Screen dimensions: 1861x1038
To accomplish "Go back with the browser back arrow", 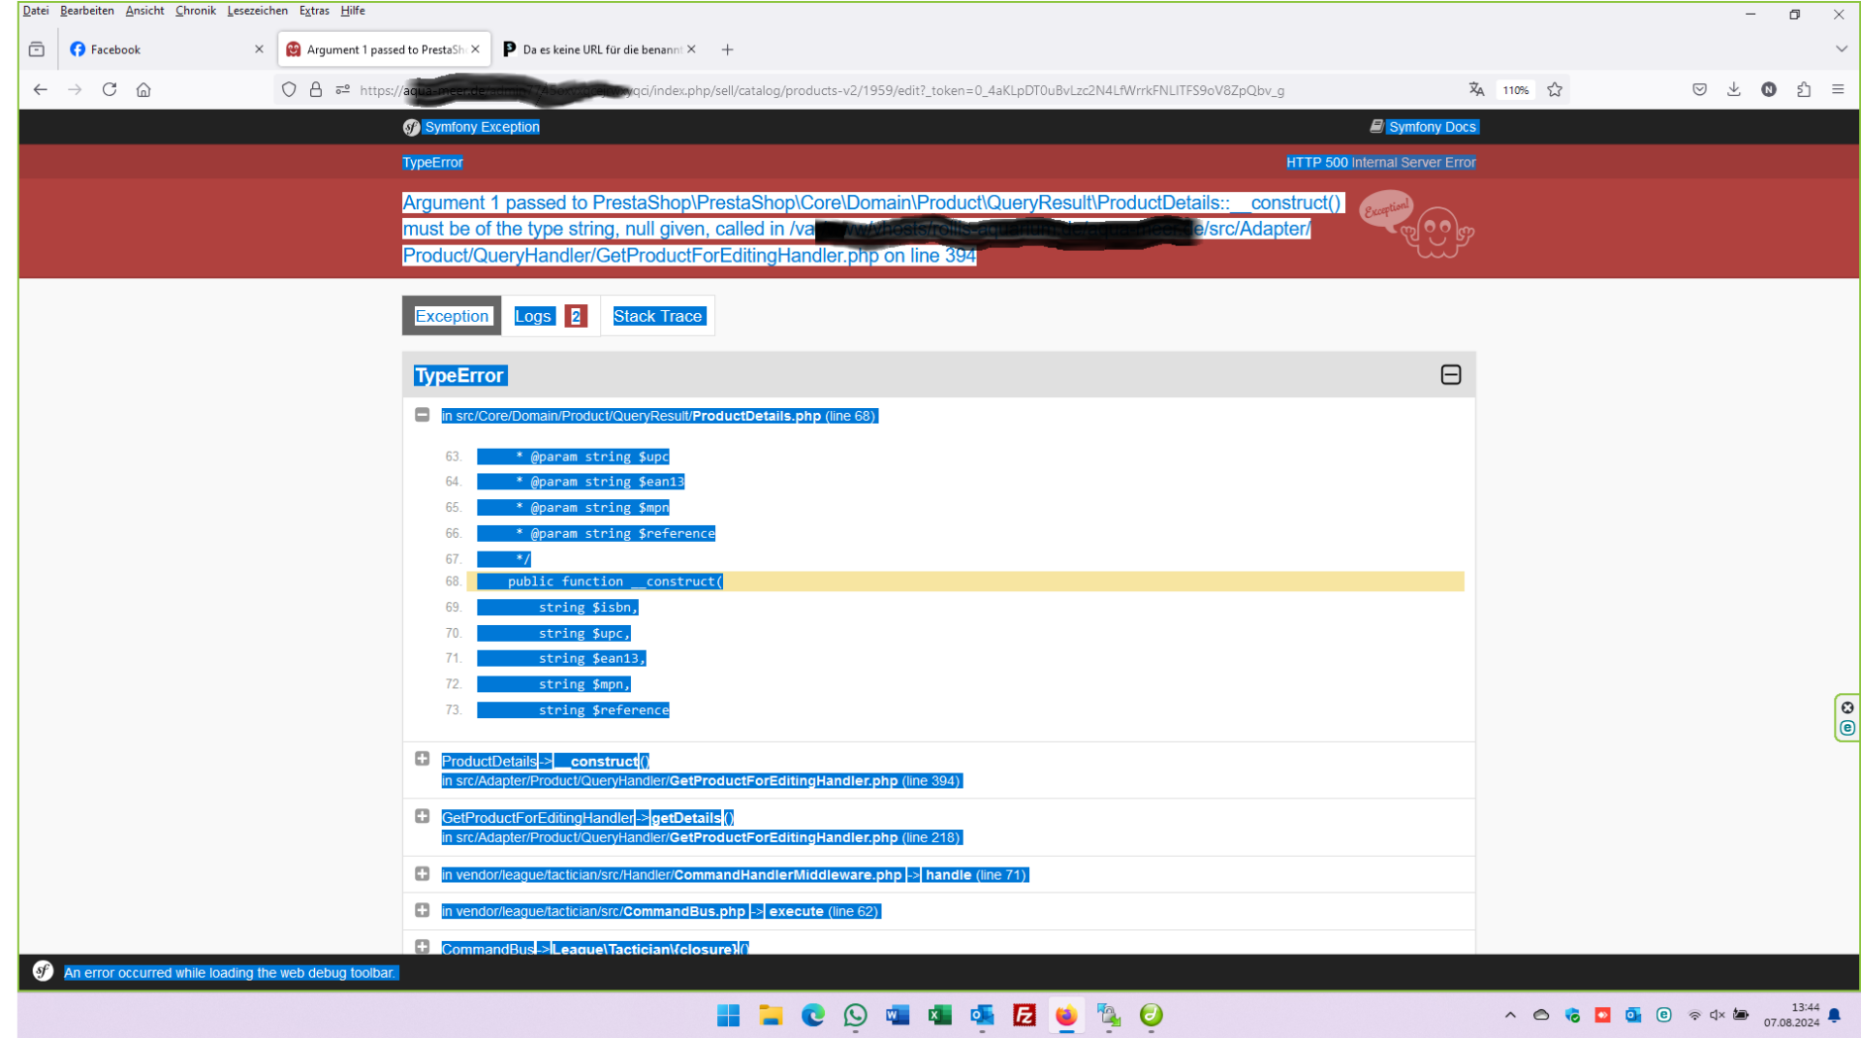I will (x=40, y=89).
